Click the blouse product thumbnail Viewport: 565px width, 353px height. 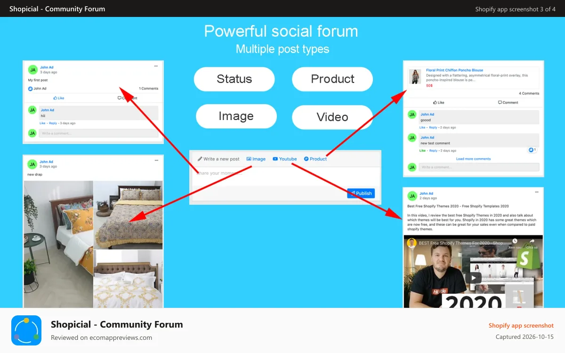415,76
